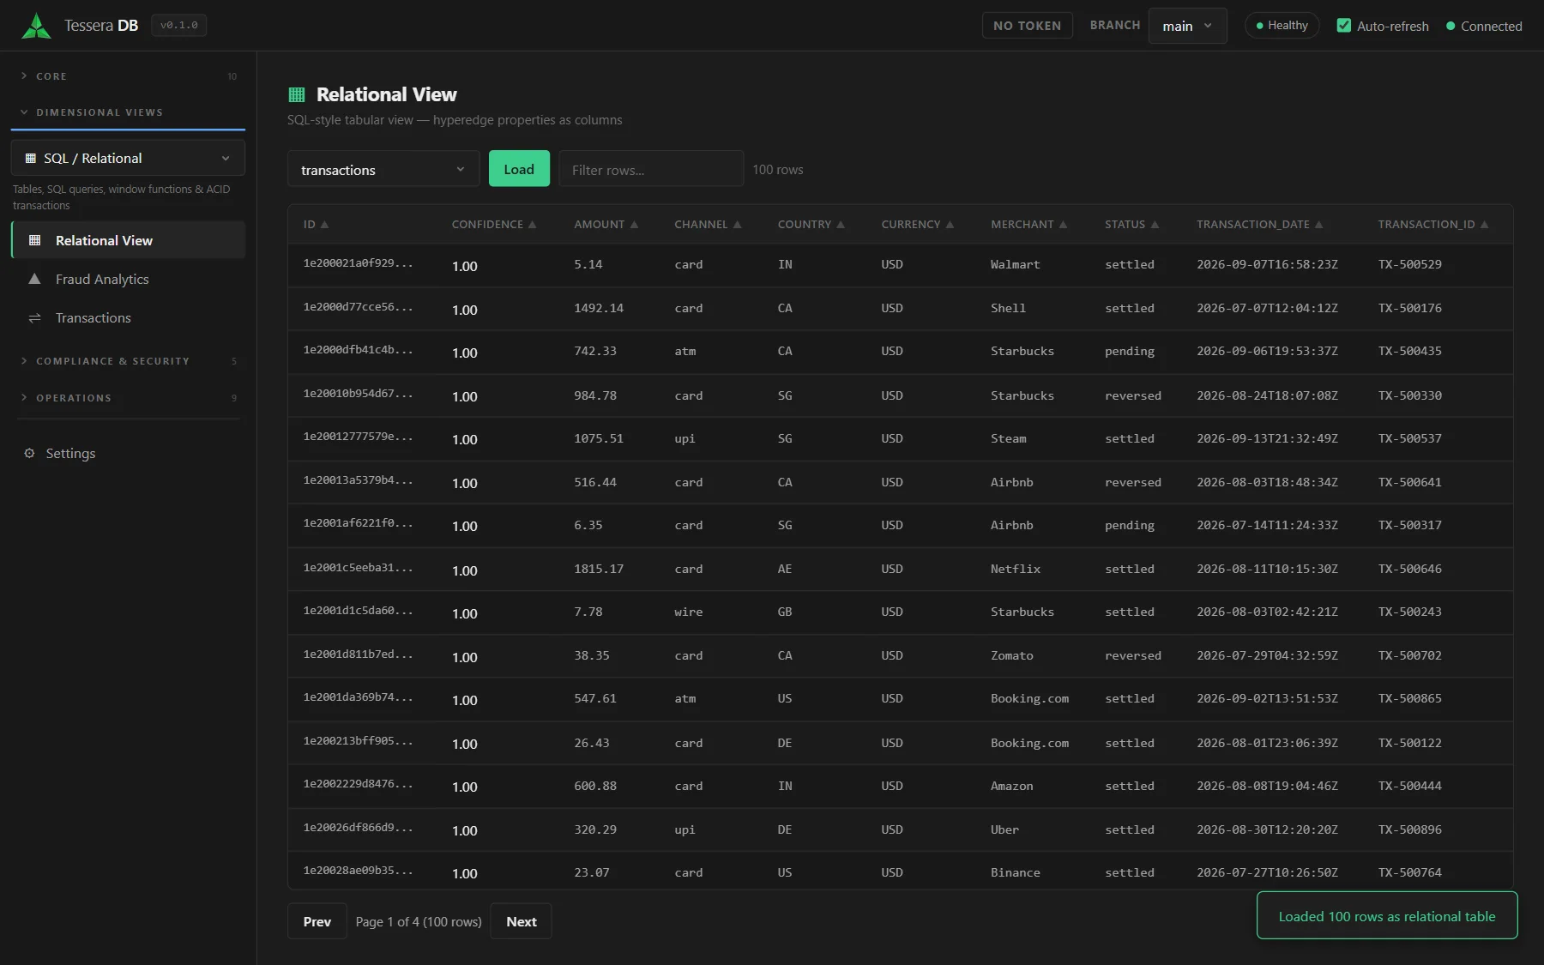Sort by ID column arrow
Viewport: 1544px width, 965px height.
coord(325,225)
